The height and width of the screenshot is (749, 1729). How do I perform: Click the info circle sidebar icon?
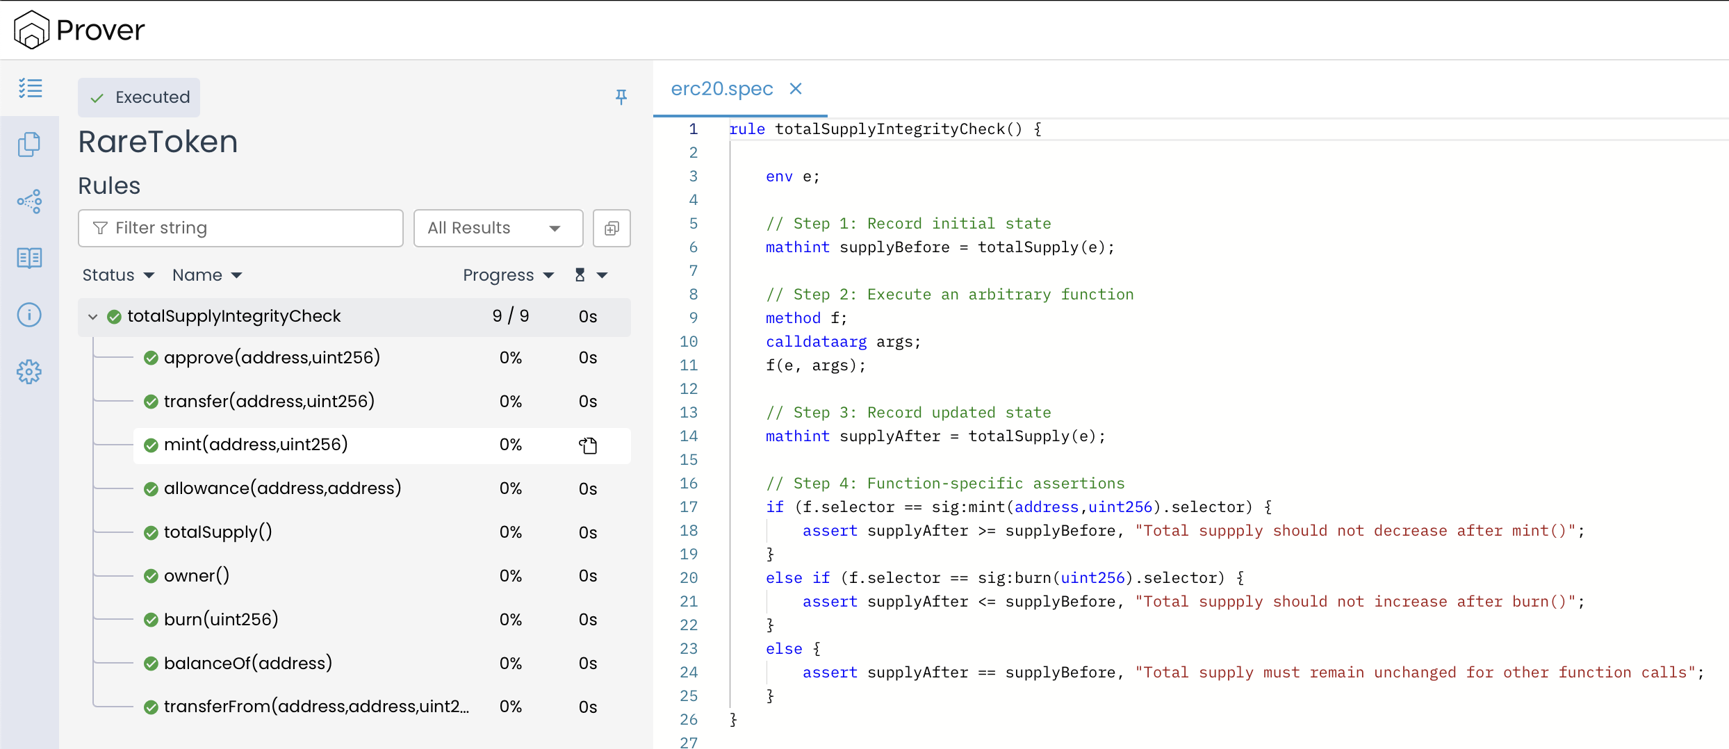pos(29,315)
